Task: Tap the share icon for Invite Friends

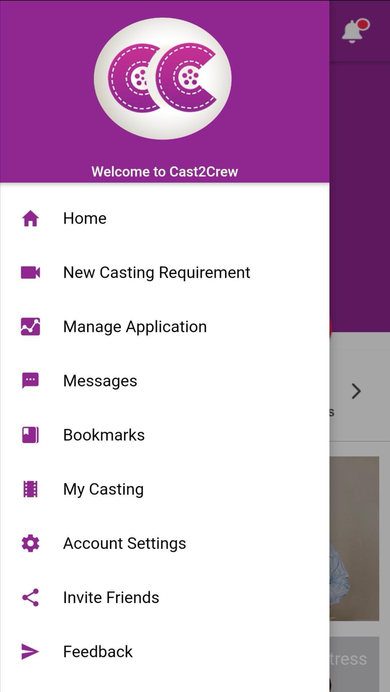Action: click(x=30, y=597)
